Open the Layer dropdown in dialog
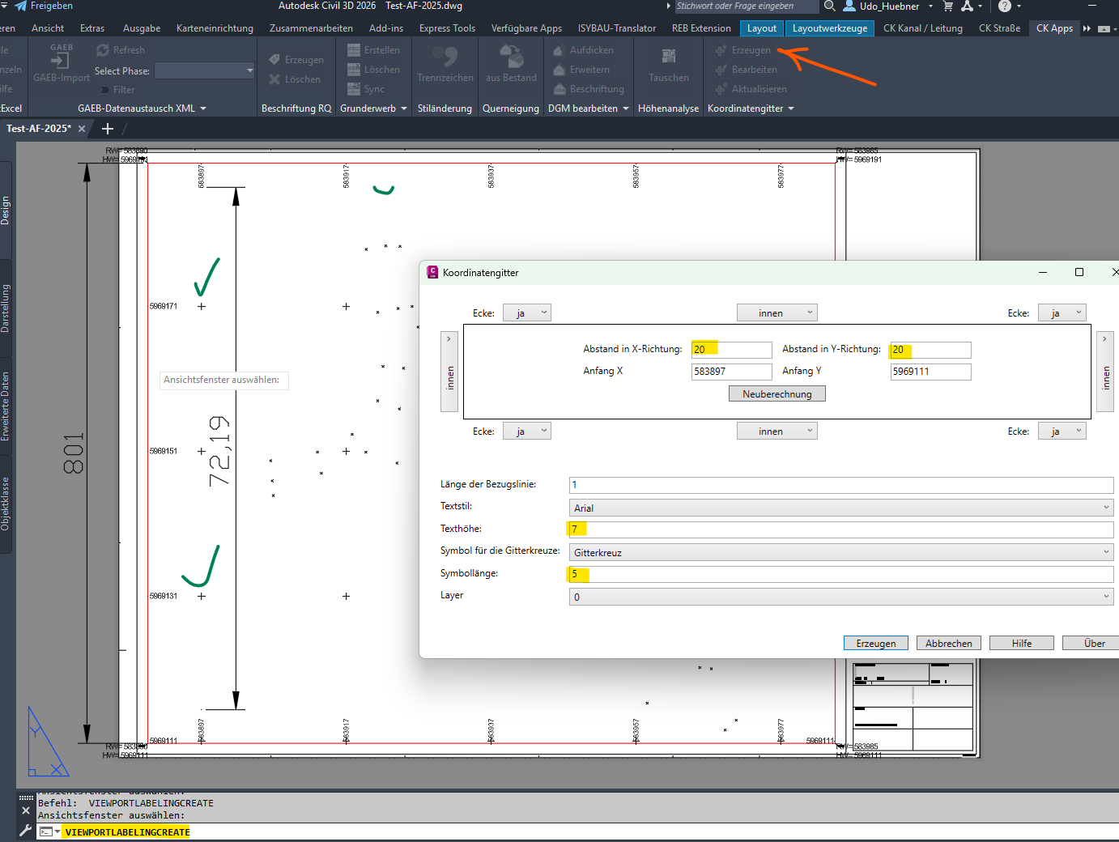This screenshot has width=1119, height=842. click(x=840, y=597)
